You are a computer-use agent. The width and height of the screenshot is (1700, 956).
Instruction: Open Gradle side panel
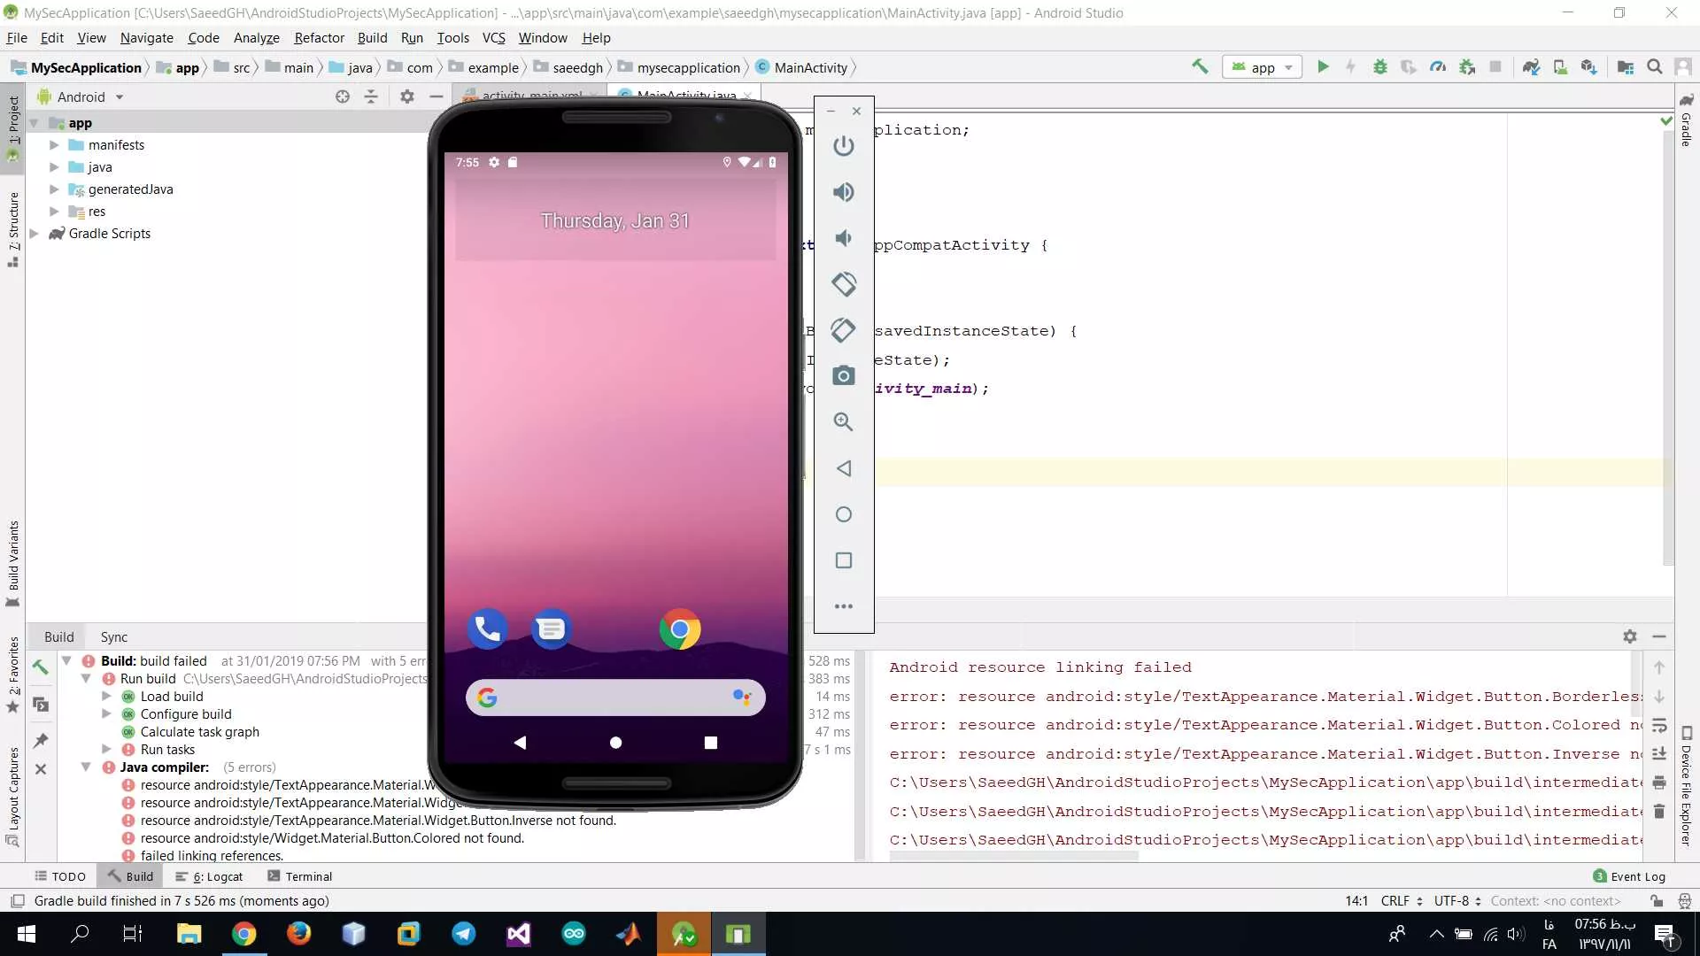click(x=1687, y=121)
